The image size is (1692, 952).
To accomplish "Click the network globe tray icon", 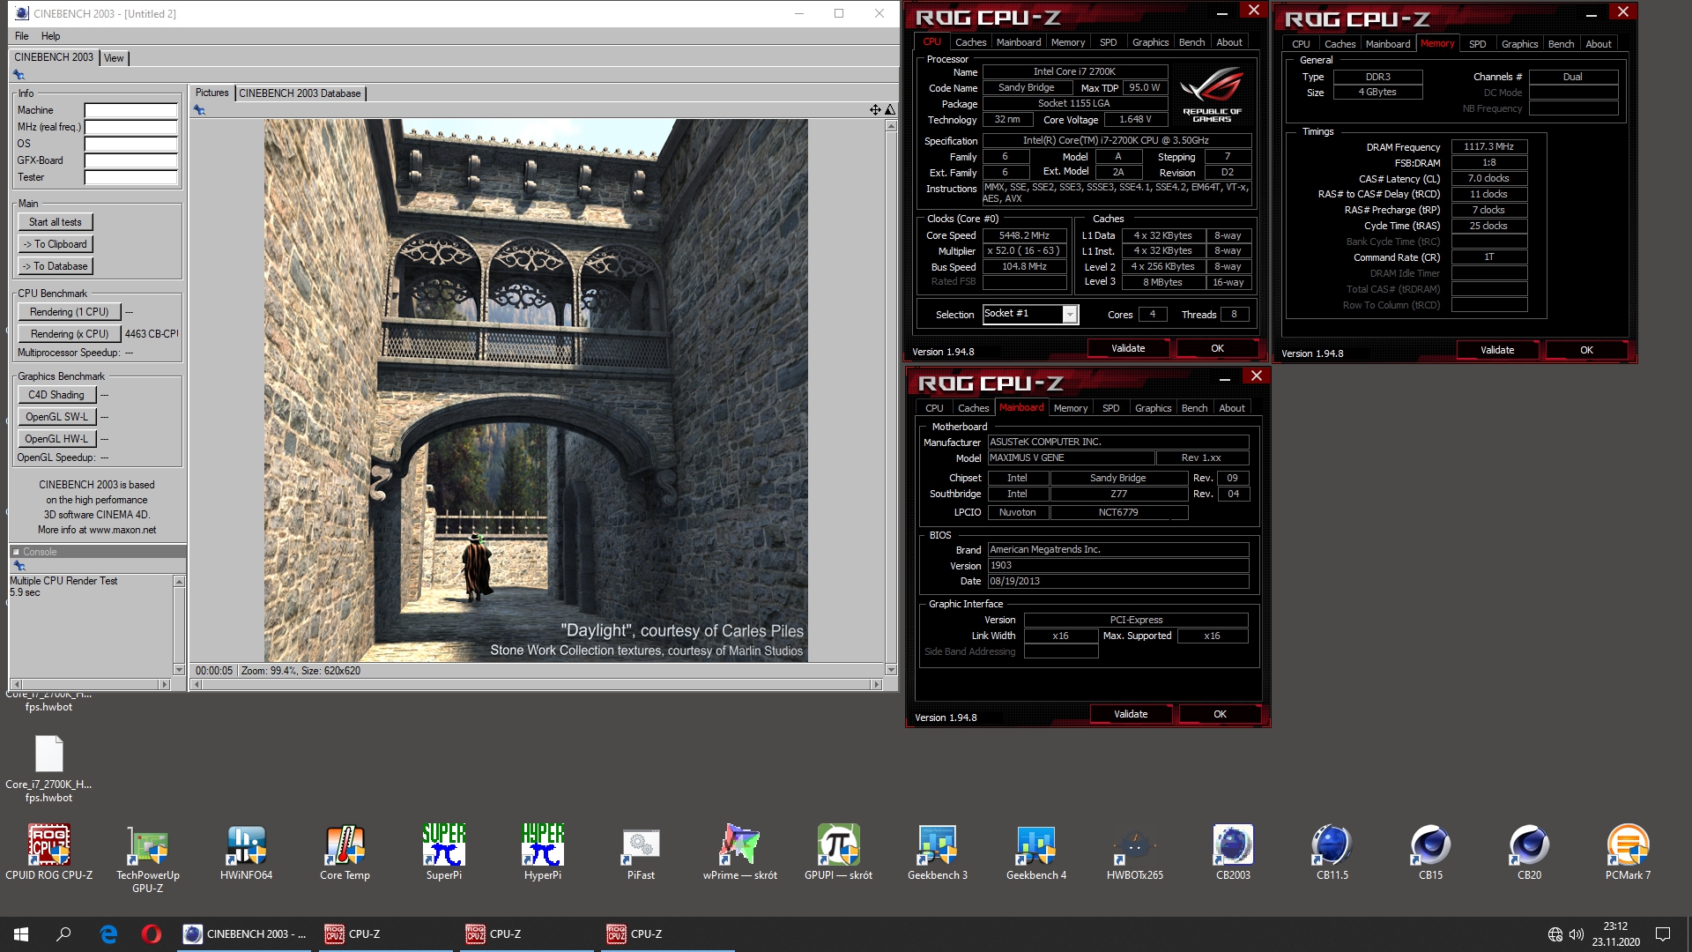I will (1555, 934).
